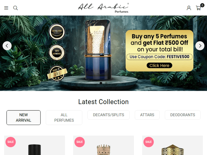
Task: View the shopping cart
Action: 199,8
